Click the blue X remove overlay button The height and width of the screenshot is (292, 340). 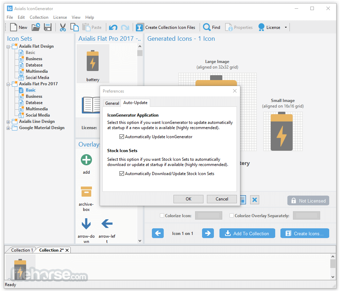coord(255,200)
